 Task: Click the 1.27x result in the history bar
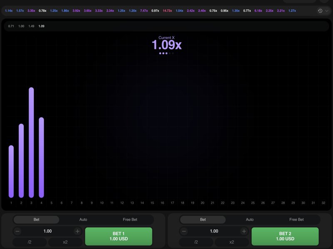click(292, 11)
